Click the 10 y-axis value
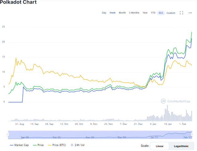Viewport: 197px width, 151px height. click(x=3, y=72)
